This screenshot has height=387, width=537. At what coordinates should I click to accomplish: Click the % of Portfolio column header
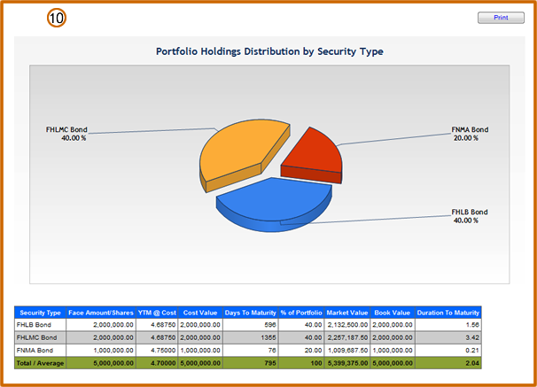[x=301, y=313]
